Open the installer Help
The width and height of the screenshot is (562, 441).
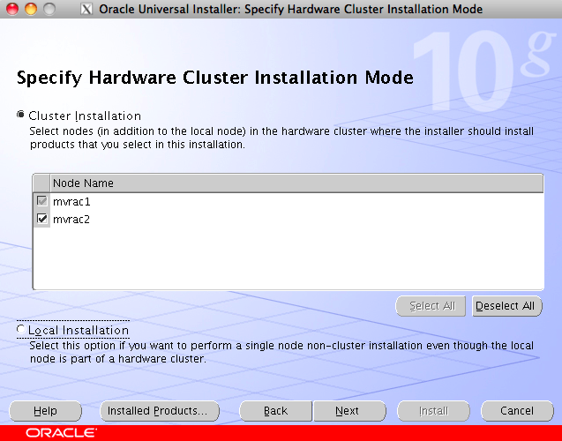point(45,411)
